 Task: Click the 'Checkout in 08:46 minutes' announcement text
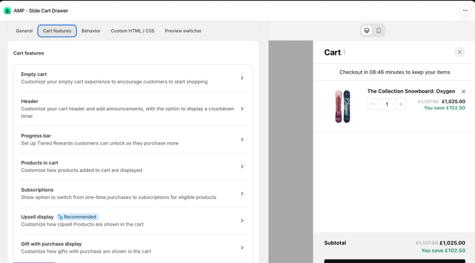[394, 72]
